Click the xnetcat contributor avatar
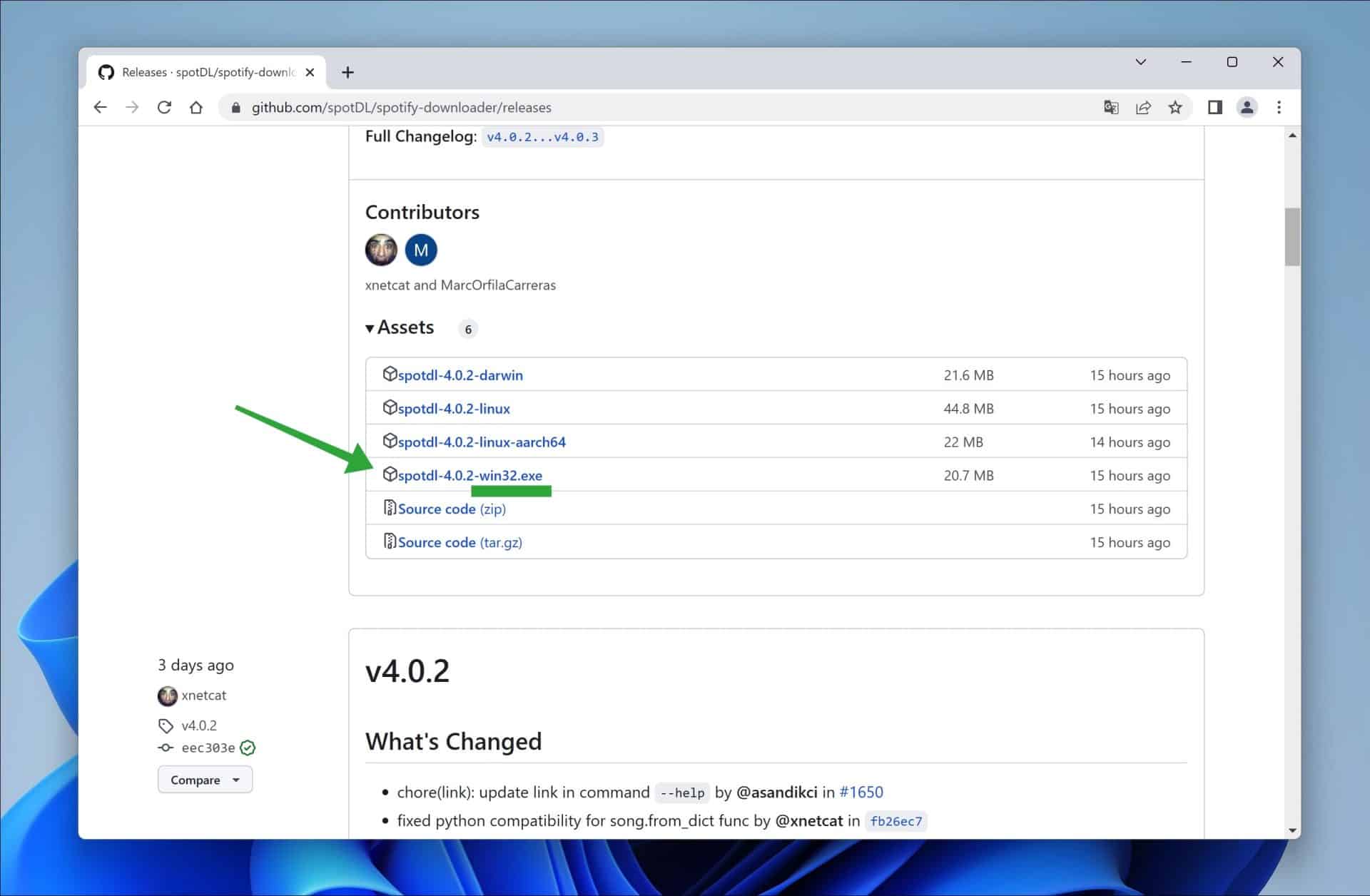 pyautogui.click(x=381, y=250)
